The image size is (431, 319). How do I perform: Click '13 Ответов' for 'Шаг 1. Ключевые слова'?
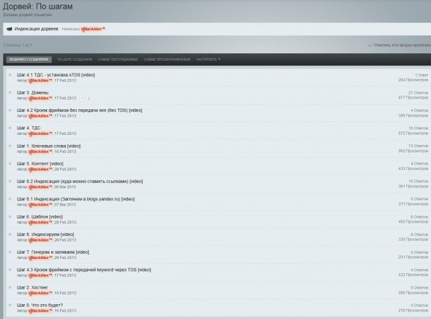(x=418, y=146)
